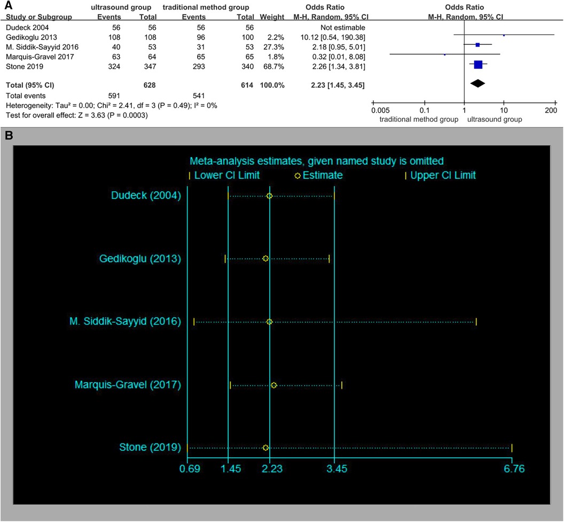Click the weight value '27.3%'
The width and height of the screenshot is (564, 522).
[x=273, y=47]
